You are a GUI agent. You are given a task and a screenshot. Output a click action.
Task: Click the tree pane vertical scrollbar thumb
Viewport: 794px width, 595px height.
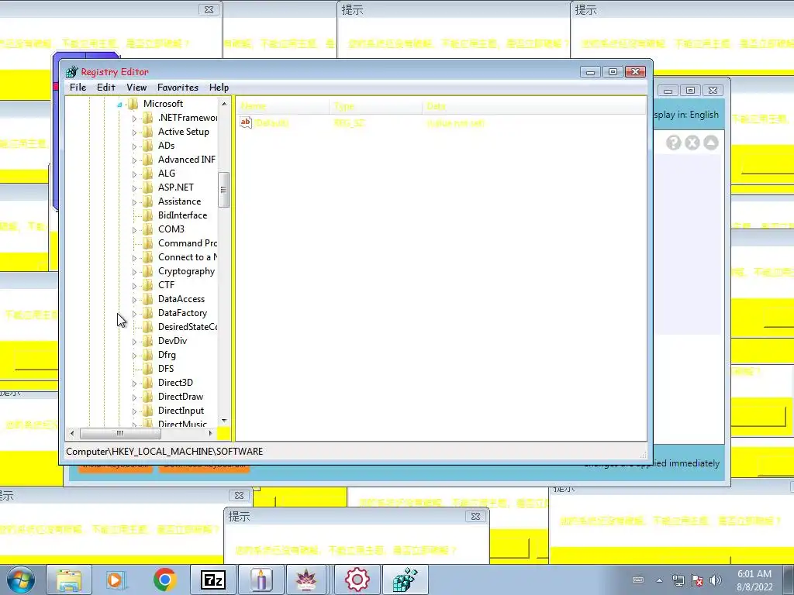(223, 190)
